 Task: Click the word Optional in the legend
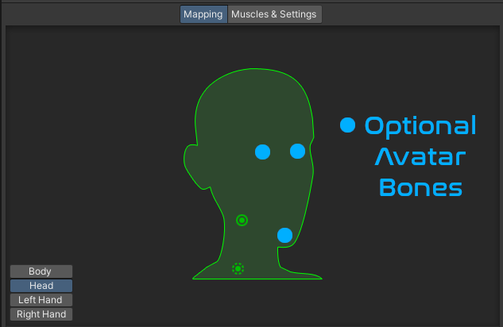click(x=420, y=126)
